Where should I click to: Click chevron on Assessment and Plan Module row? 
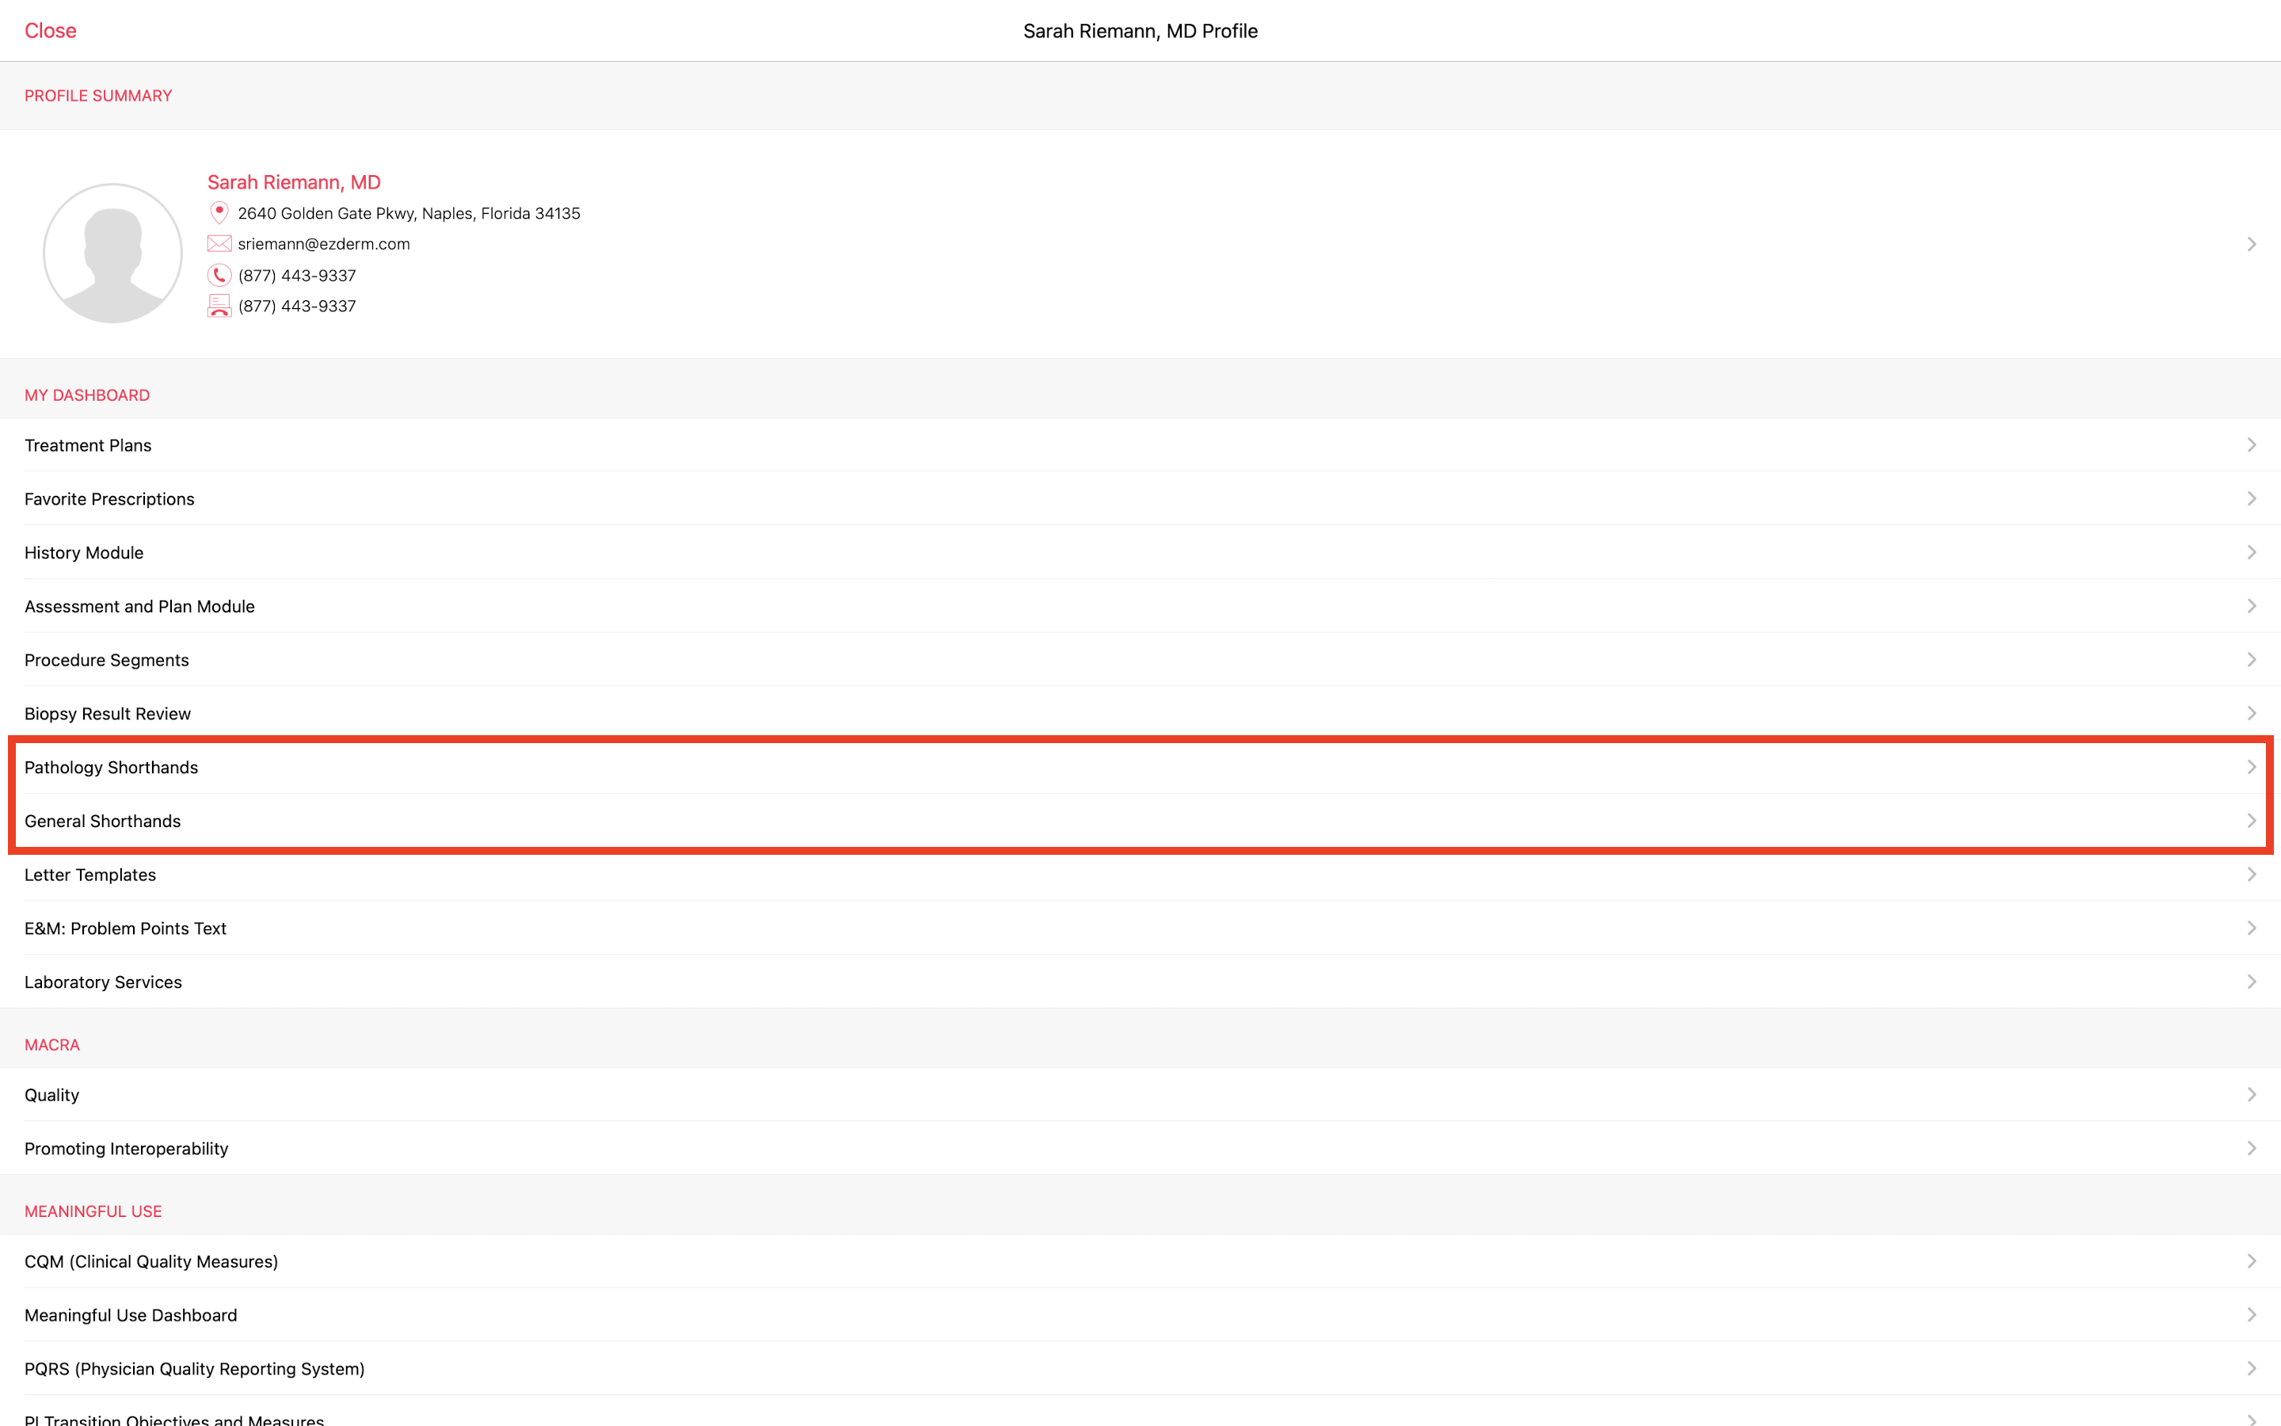2251,606
